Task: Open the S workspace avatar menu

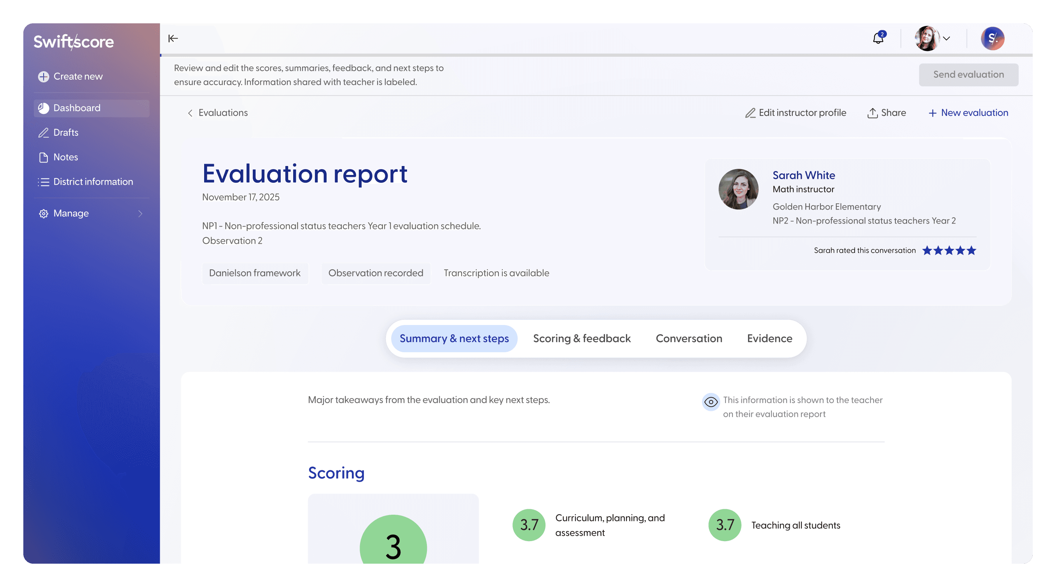Action: pyautogui.click(x=992, y=38)
